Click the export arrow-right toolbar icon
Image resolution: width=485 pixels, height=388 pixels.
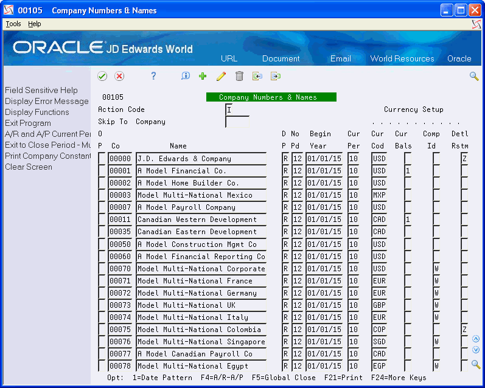[275, 76]
